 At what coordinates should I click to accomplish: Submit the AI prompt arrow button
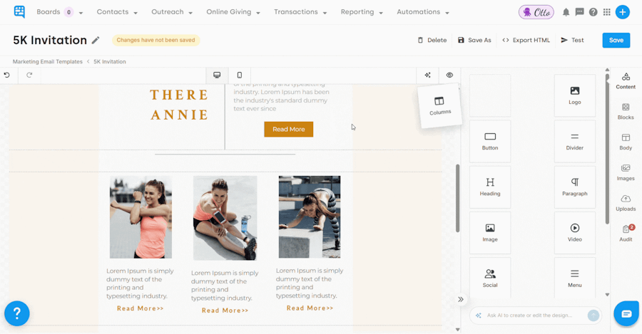[593, 315]
